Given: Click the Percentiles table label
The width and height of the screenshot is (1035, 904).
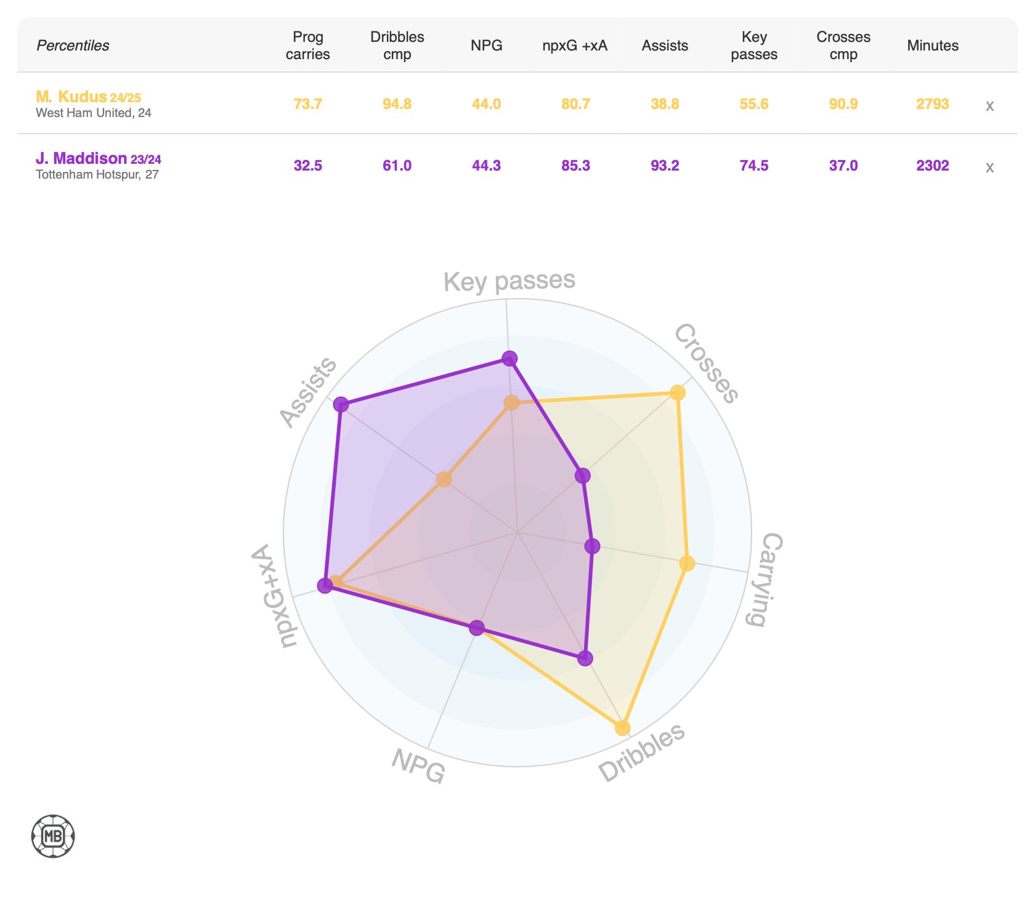Looking at the screenshot, I should tap(73, 46).
